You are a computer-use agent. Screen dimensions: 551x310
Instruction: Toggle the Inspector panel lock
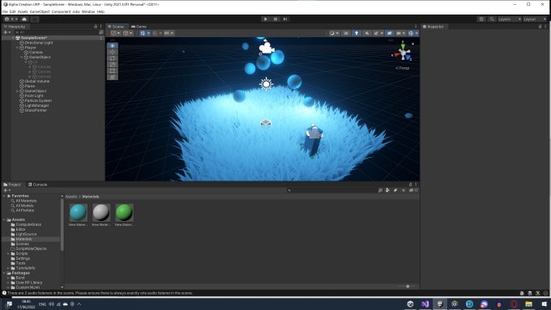click(x=540, y=27)
